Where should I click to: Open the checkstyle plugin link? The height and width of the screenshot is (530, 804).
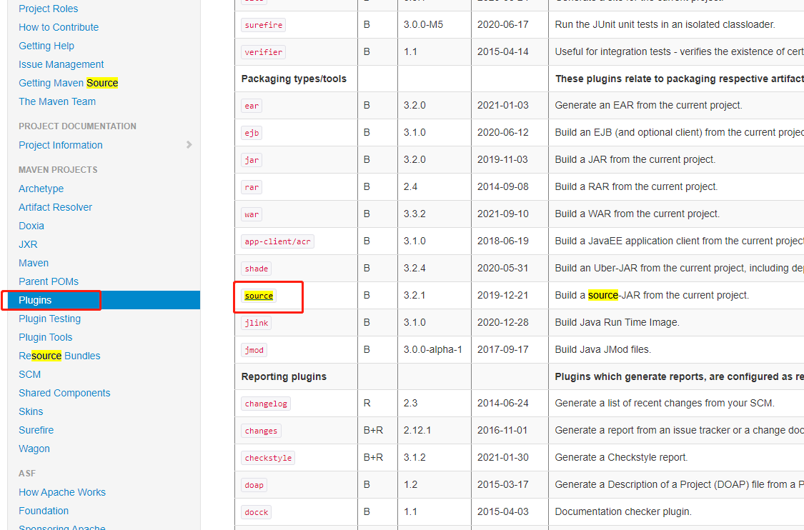(x=268, y=459)
